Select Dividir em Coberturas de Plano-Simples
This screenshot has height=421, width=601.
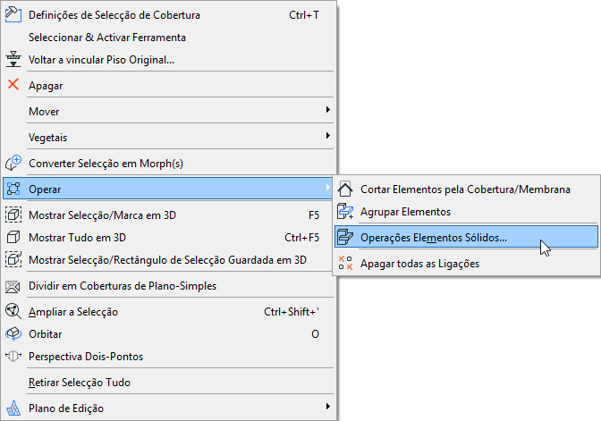[x=123, y=286]
